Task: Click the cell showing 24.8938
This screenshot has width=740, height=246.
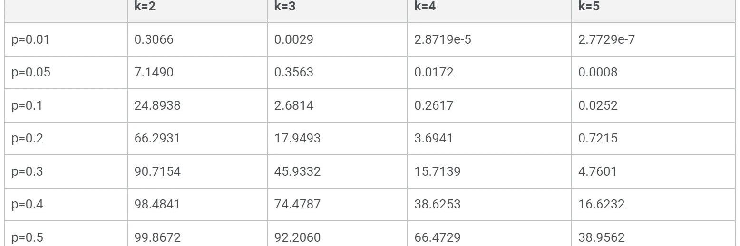Action: coord(197,104)
